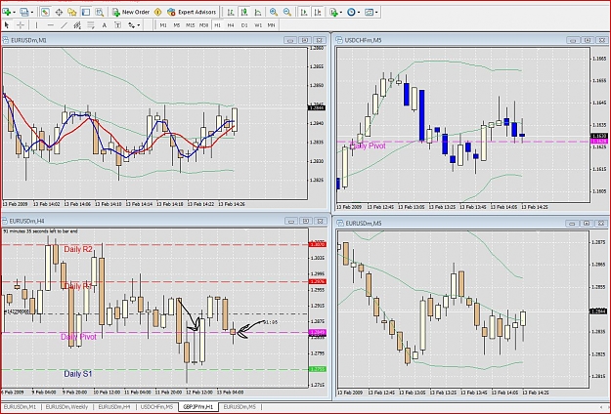
Task: Click the Daily S1 label in H4 chart
Action: pos(78,374)
